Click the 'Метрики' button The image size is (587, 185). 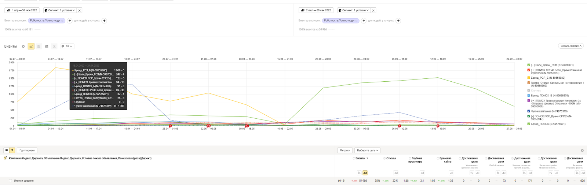pos(345,150)
